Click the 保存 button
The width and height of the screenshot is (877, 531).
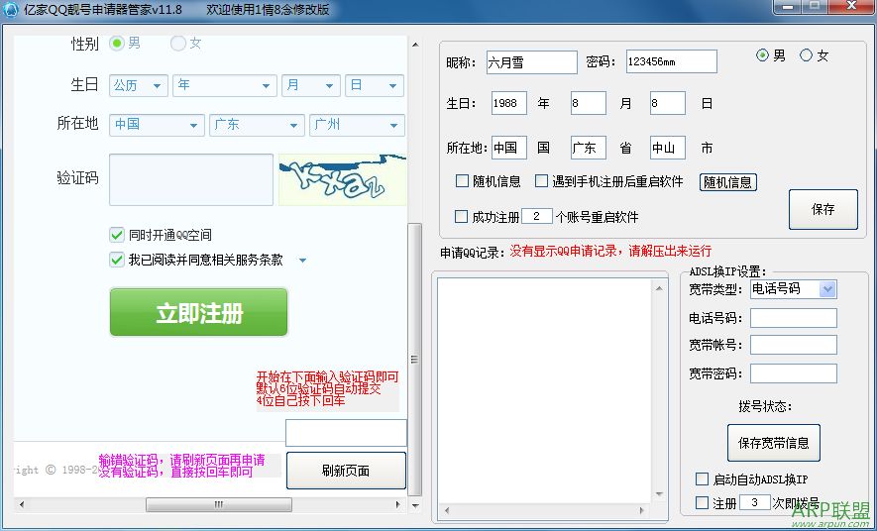(823, 210)
